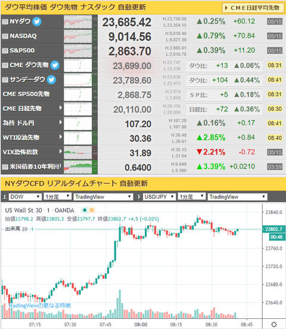Click the orange wave indicator near OANDA
Image resolution: width=286 pixels, height=329 pixels.
92,210
